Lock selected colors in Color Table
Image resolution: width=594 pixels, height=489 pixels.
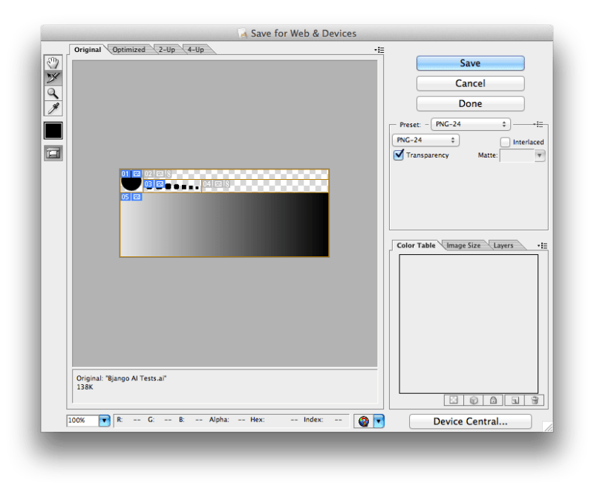pos(493,400)
